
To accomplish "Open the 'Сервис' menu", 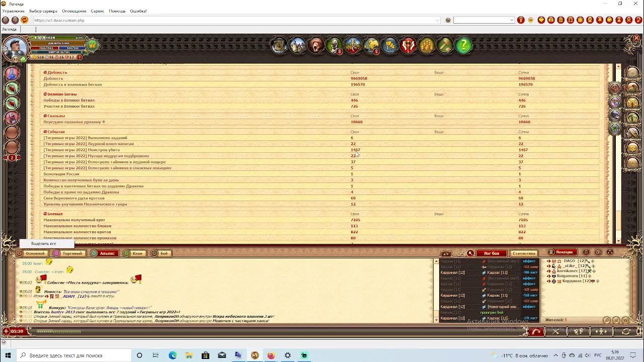I will tap(98, 11).
